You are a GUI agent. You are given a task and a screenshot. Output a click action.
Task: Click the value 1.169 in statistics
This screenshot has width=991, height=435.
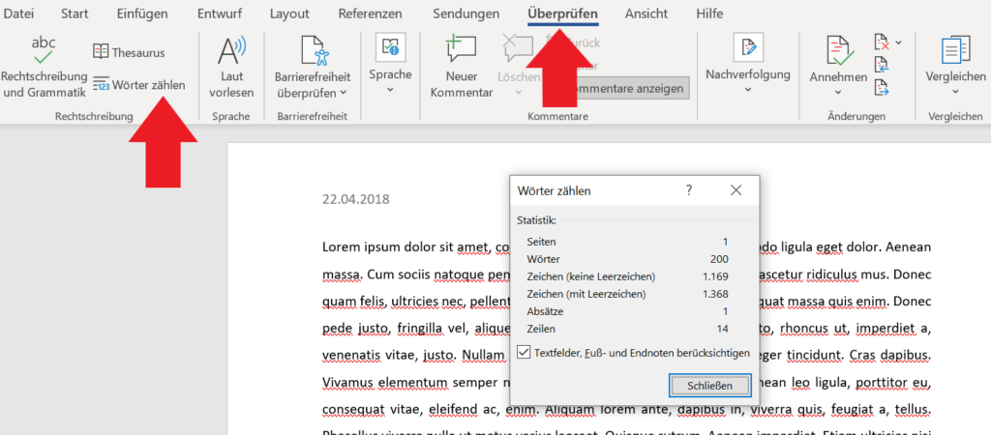(x=715, y=276)
